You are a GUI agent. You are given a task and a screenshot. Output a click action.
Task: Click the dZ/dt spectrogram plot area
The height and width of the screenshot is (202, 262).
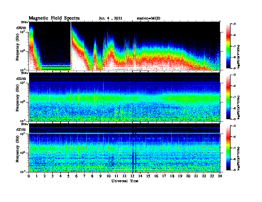coord(124,148)
